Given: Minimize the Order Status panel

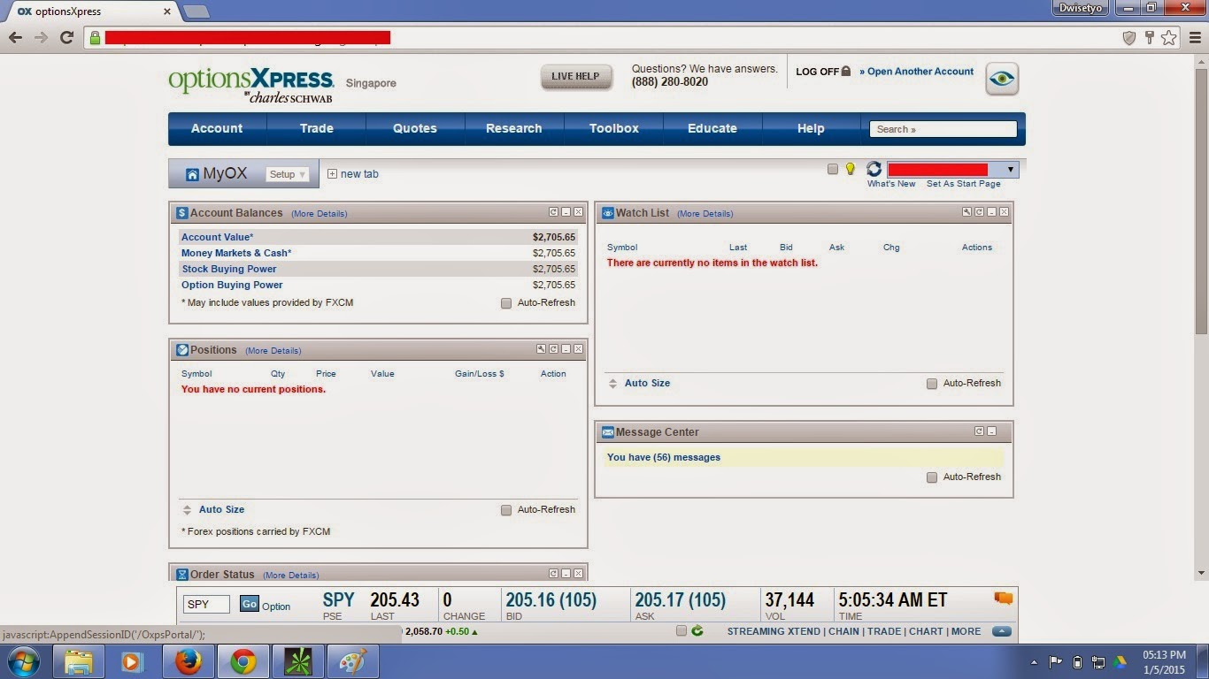Looking at the screenshot, I should (x=566, y=574).
